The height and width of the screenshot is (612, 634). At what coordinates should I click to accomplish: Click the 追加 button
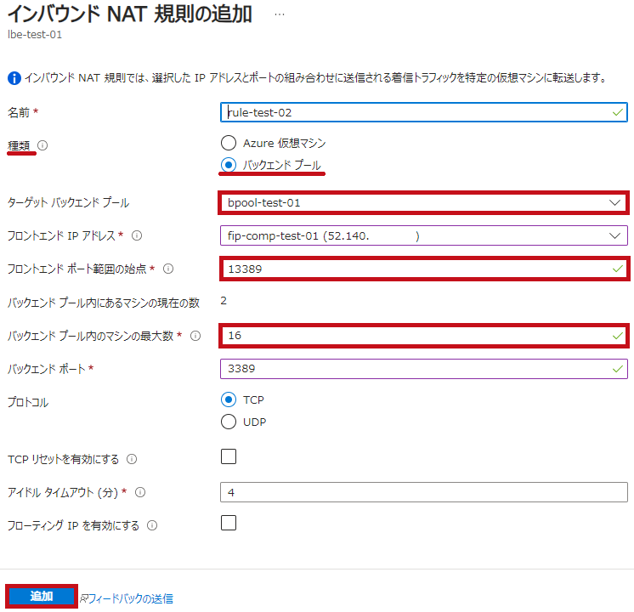42,596
